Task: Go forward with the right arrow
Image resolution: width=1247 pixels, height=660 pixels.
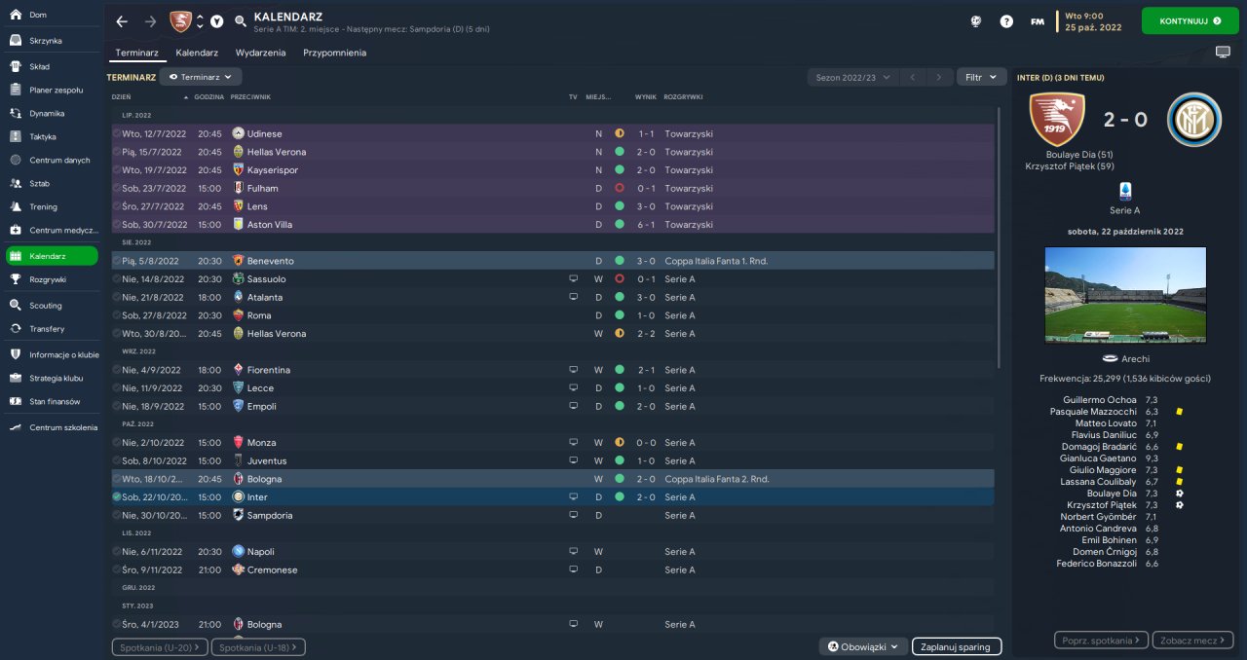Action: pyautogui.click(x=150, y=21)
